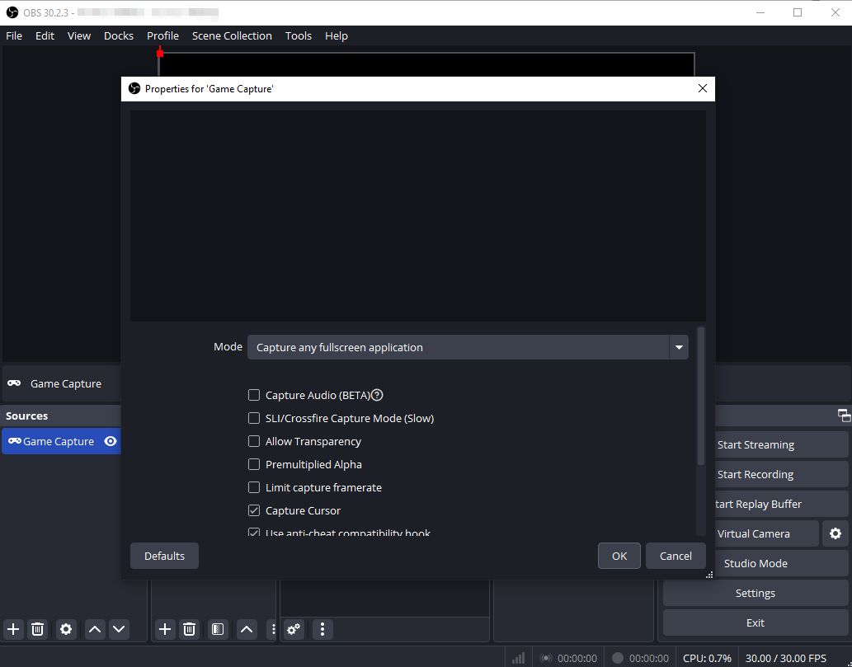Viewport: 852px width, 667px height.
Task: Open the Tools menu
Action: pos(298,35)
